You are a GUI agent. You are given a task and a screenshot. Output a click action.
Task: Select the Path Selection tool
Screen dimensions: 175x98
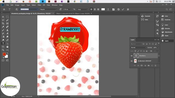[7, 44]
